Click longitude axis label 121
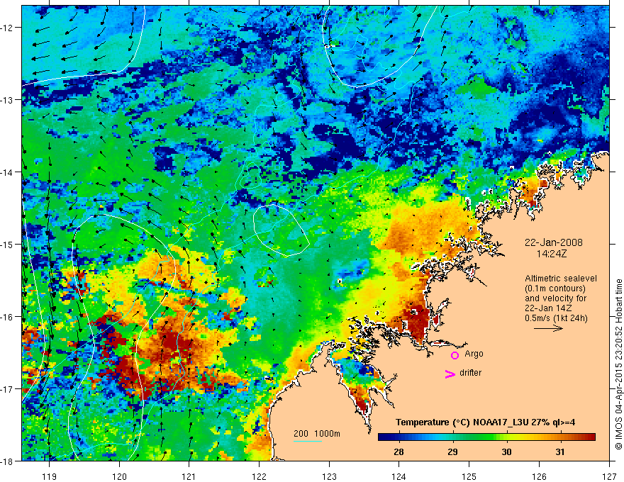624x482 pixels. (189, 476)
